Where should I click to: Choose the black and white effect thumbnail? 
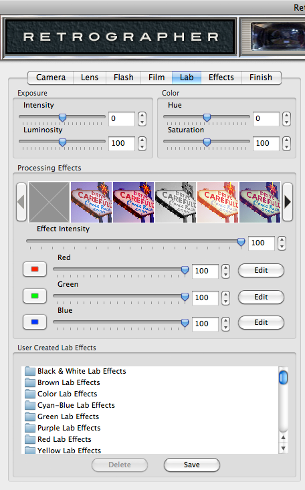(x=175, y=202)
